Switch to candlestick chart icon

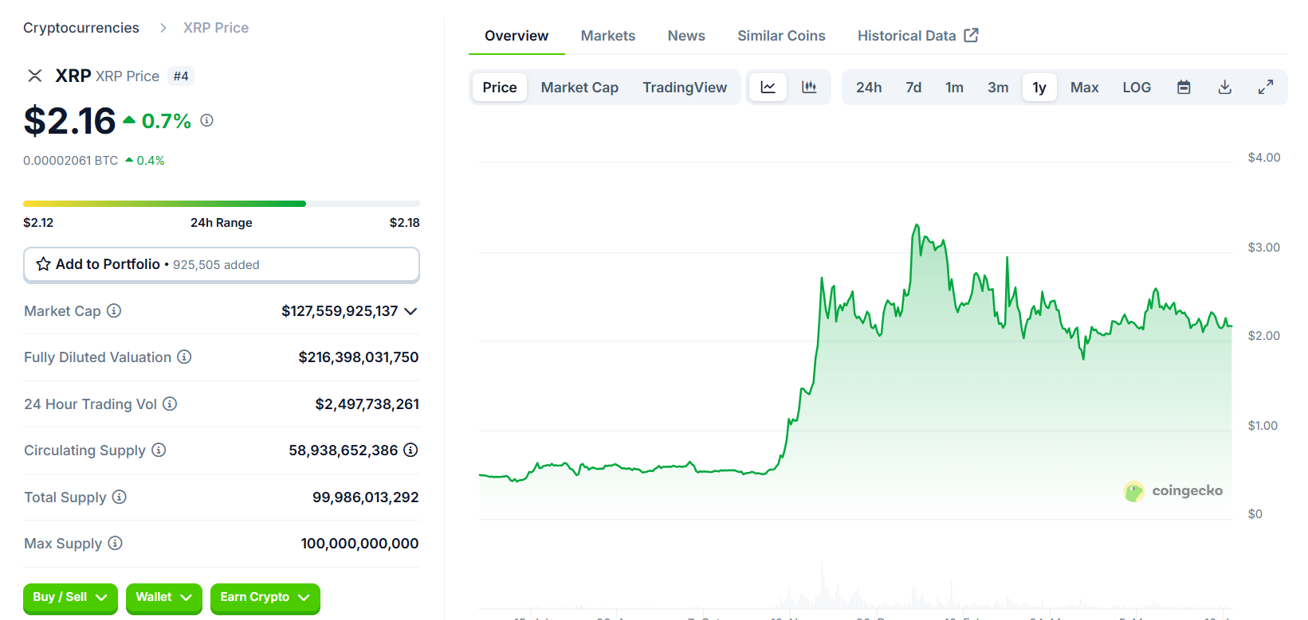[x=809, y=88]
